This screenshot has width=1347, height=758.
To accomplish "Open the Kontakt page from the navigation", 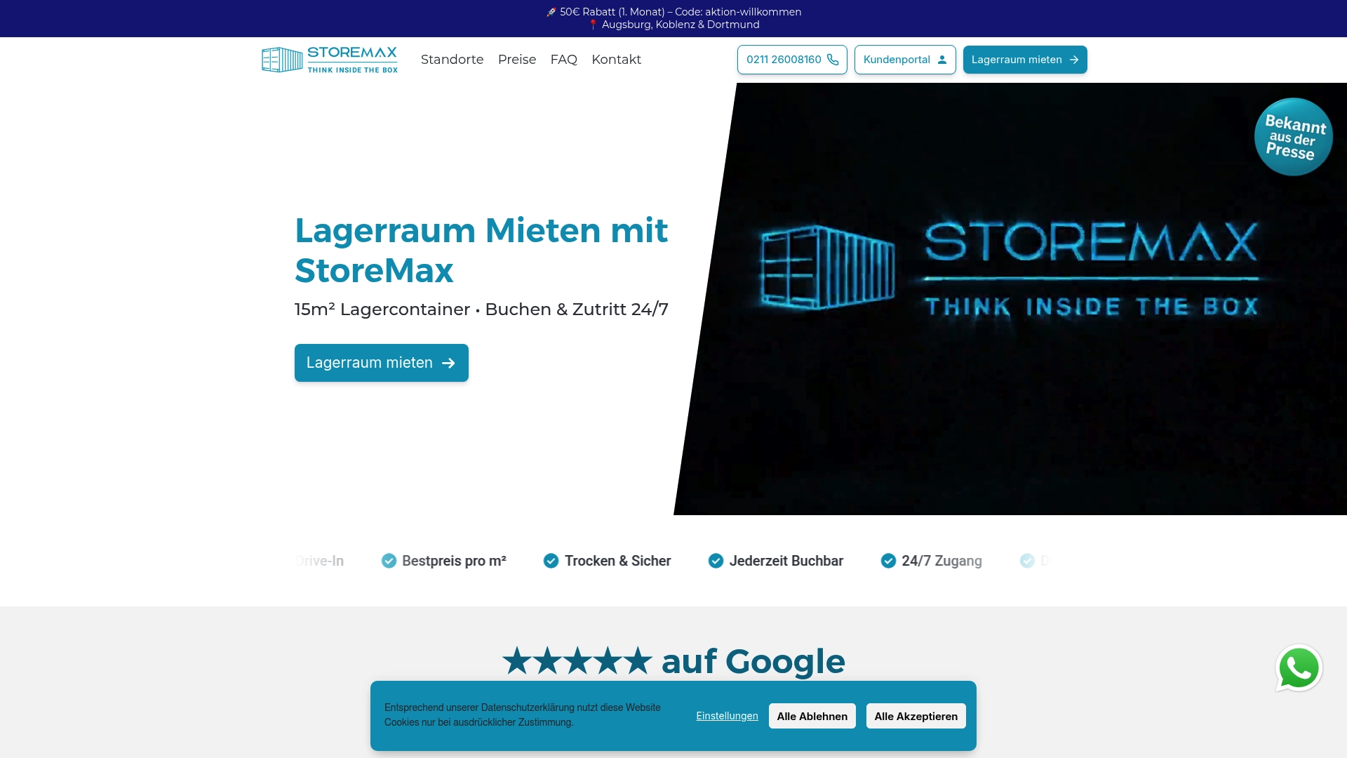I will (616, 60).
